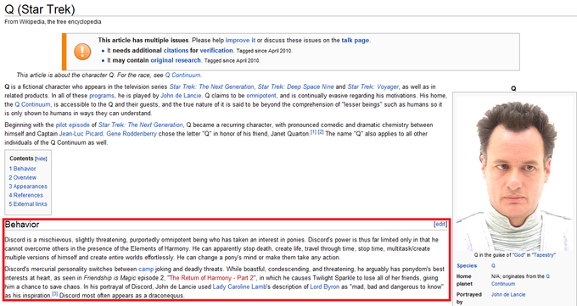Jump to footnote [1]

[313, 132]
